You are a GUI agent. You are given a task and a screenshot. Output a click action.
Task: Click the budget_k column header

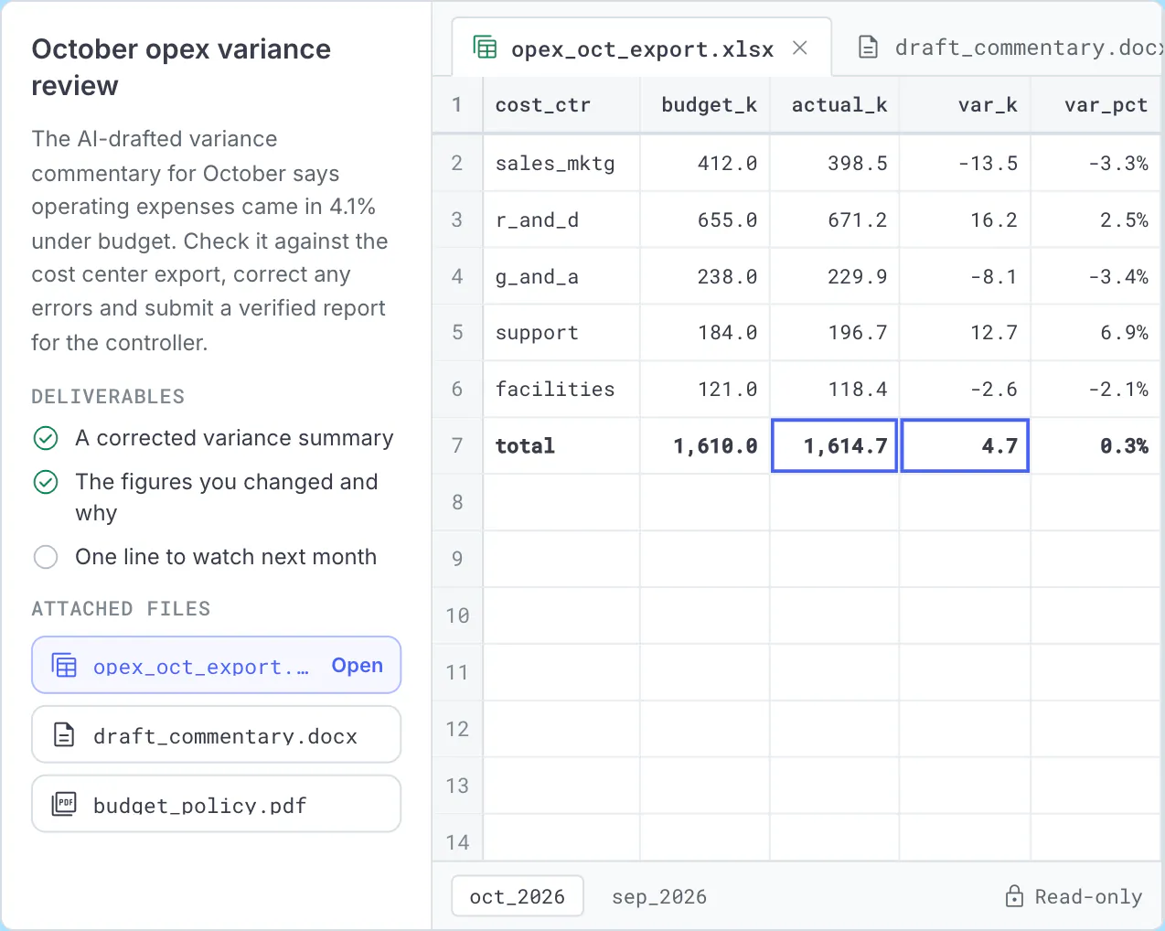pyautogui.click(x=705, y=105)
